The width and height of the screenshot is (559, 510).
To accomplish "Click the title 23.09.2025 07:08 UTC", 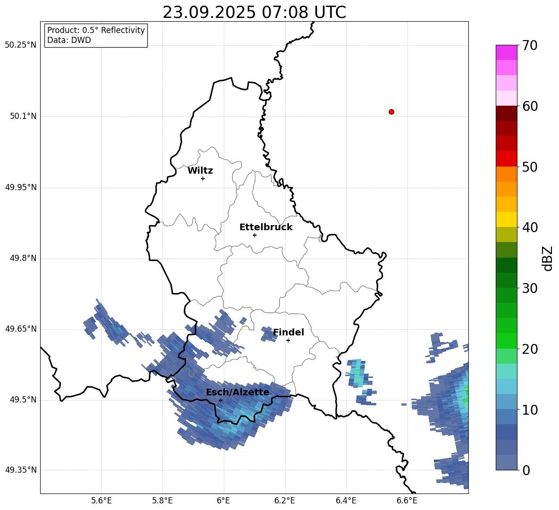I will tap(254, 12).
